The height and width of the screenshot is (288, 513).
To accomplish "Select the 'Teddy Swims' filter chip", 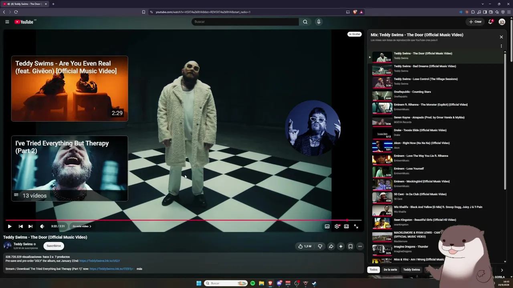I will point(411,270).
